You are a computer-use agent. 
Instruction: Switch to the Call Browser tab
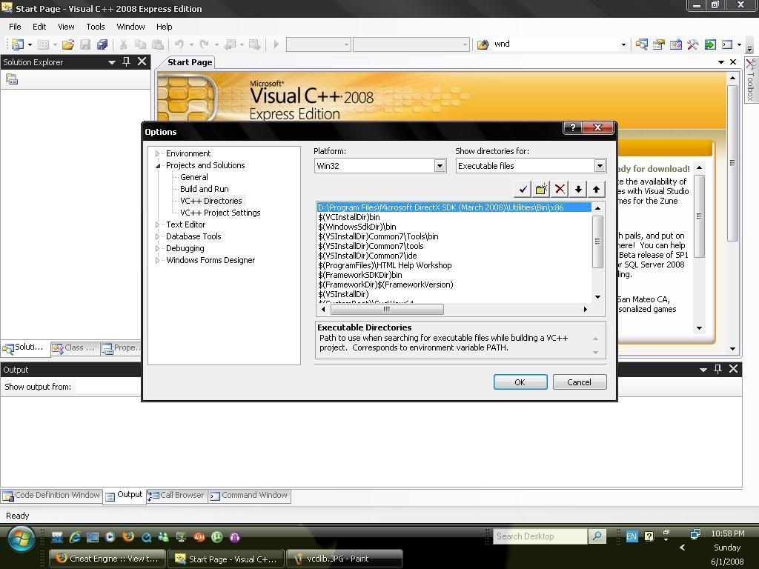coord(176,496)
